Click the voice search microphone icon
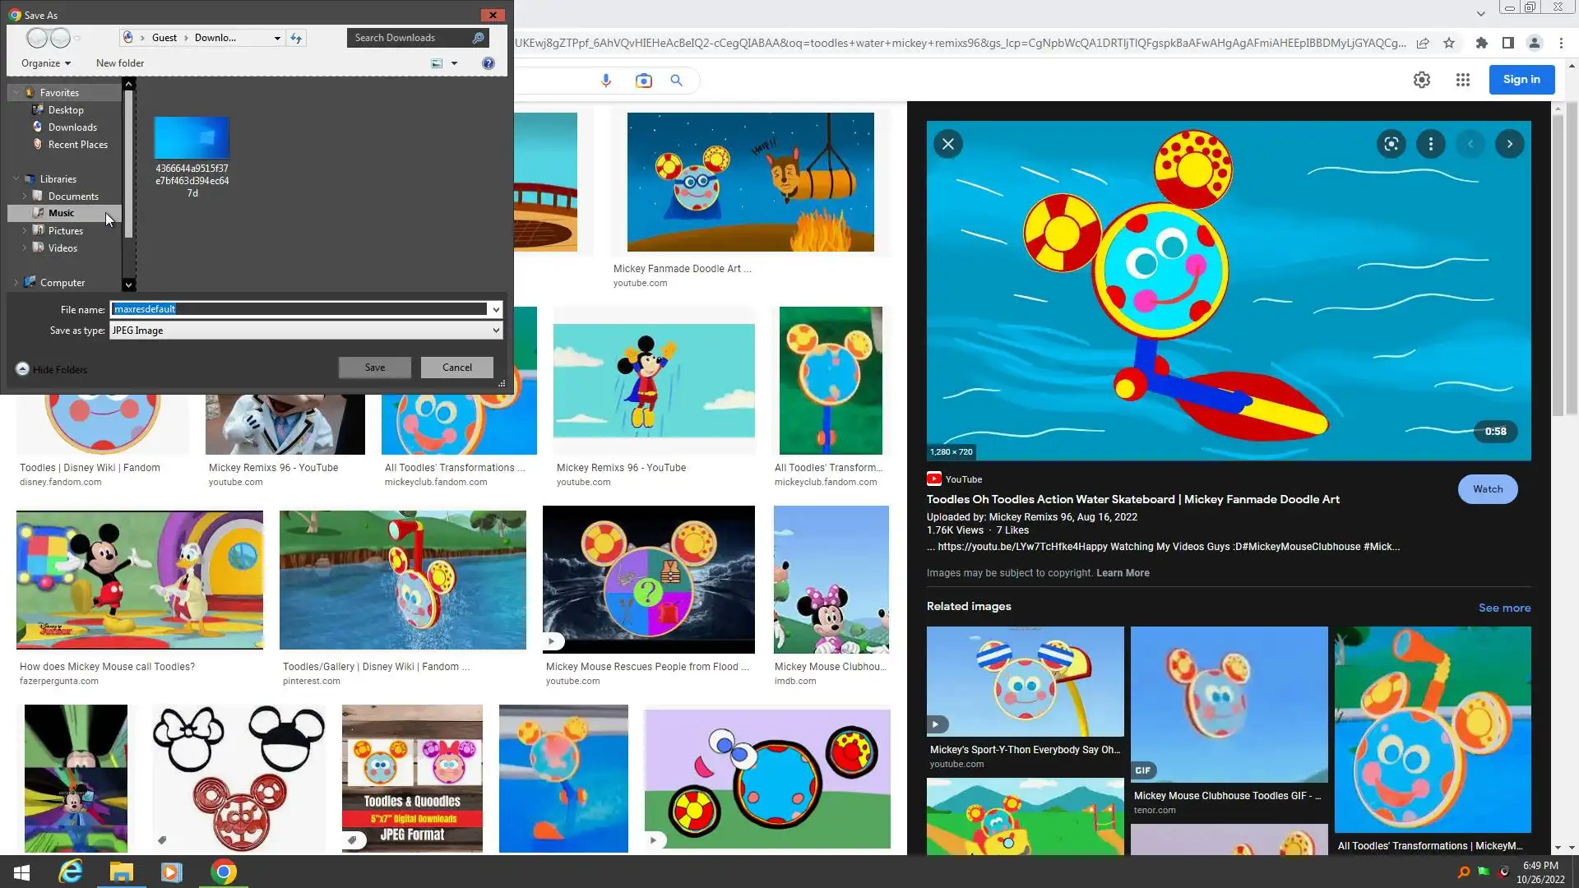Screen dimensions: 1579x888 (606, 81)
